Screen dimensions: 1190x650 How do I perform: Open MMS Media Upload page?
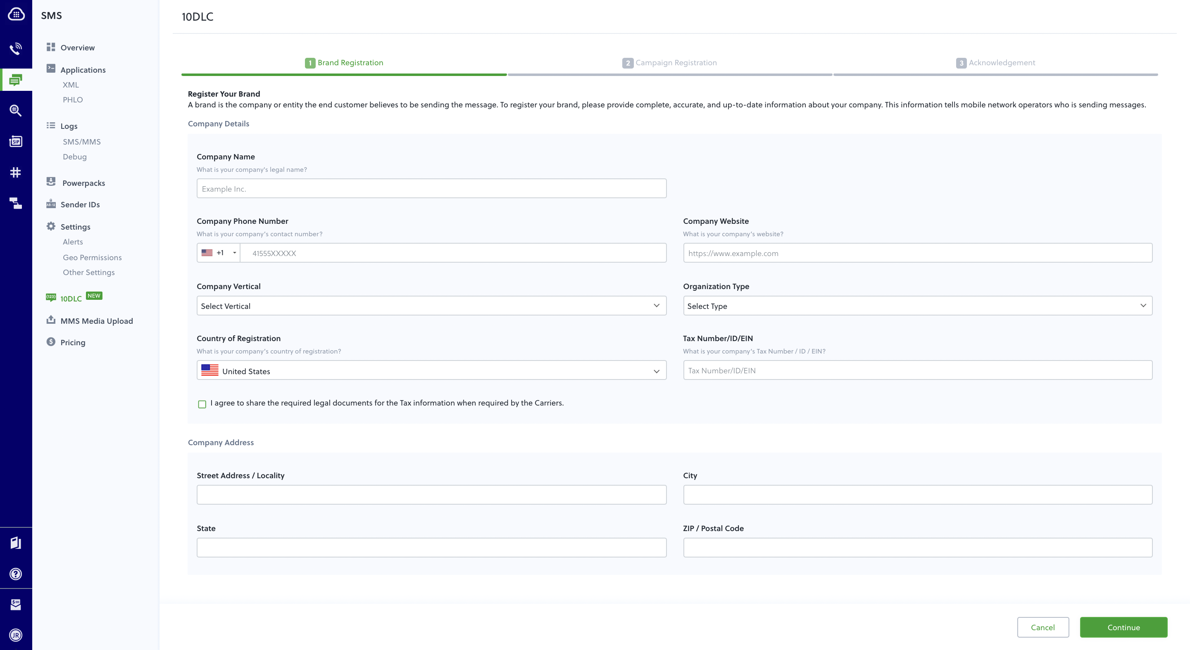point(97,321)
